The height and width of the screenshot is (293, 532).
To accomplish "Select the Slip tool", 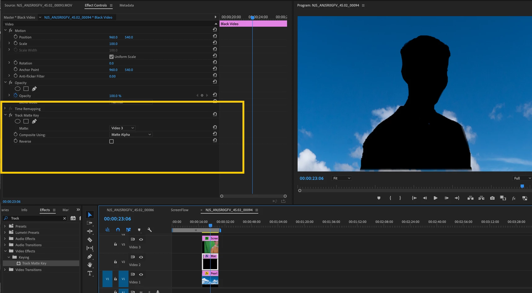I will (x=90, y=248).
